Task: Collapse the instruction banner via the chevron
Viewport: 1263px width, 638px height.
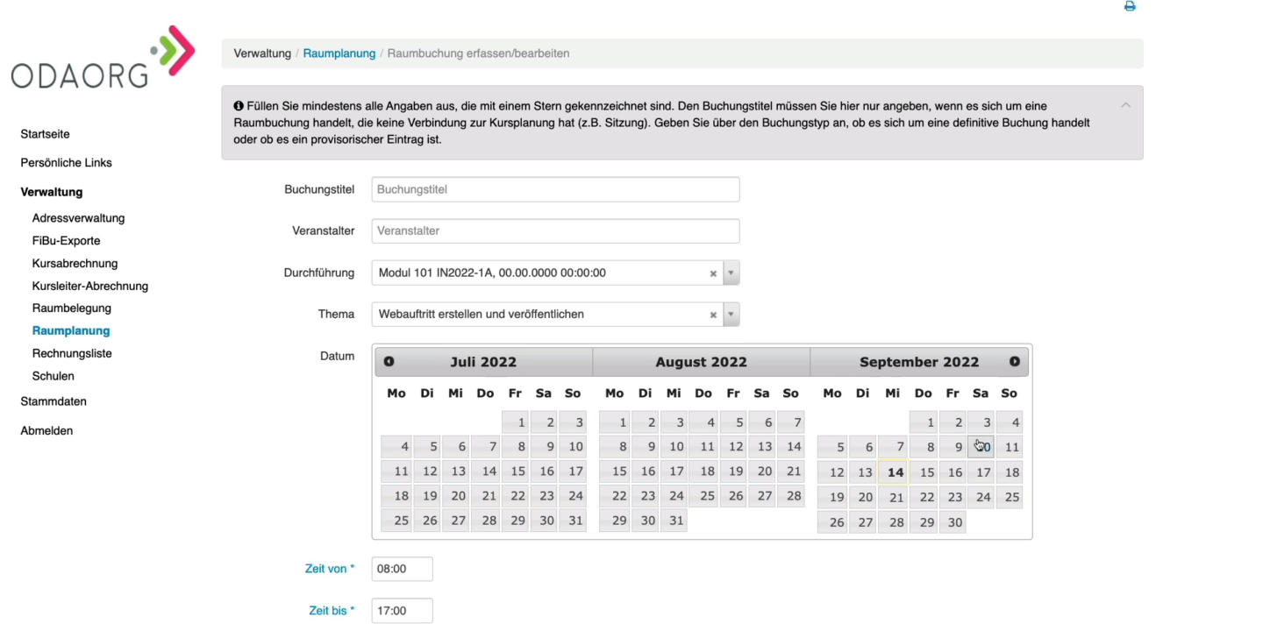Action: coord(1125,103)
